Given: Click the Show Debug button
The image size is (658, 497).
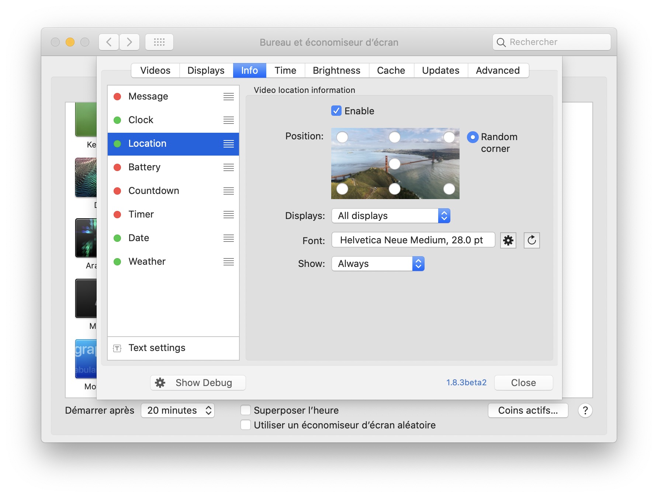Looking at the screenshot, I should click(198, 383).
